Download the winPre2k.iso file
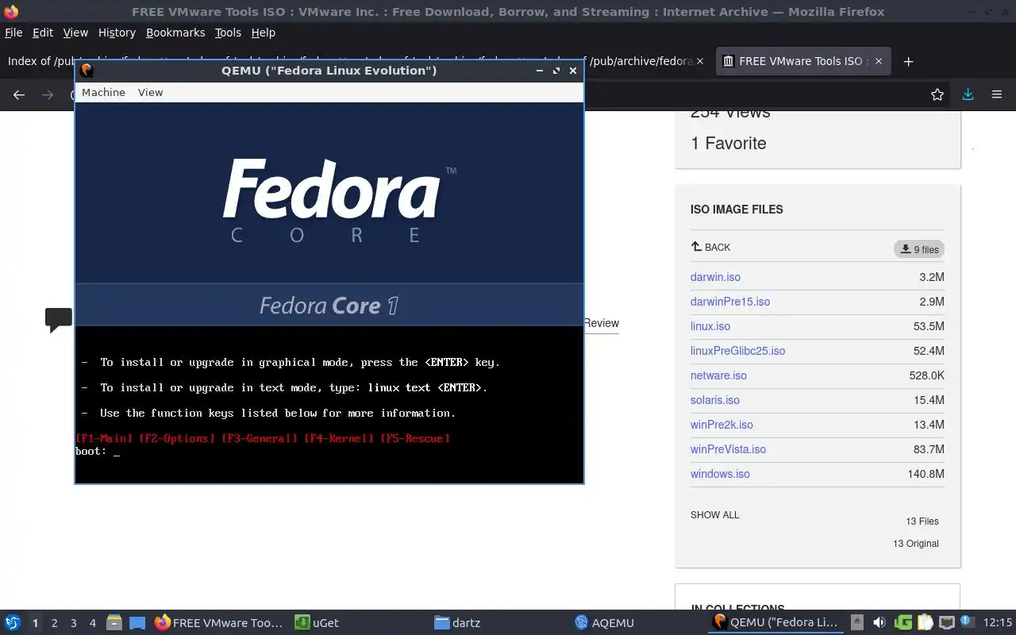The height and width of the screenshot is (635, 1016). tap(722, 425)
